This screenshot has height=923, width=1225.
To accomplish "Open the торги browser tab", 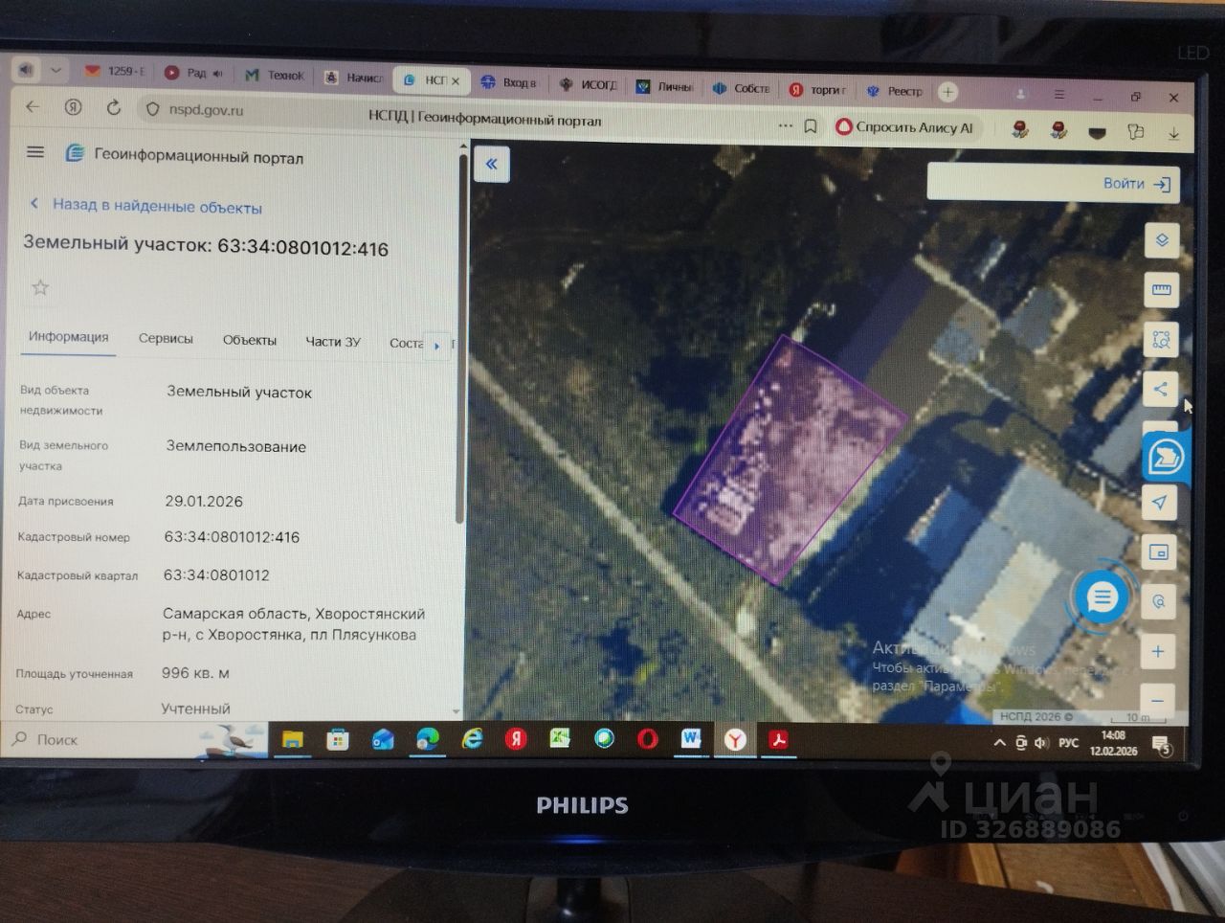I will (x=818, y=89).
